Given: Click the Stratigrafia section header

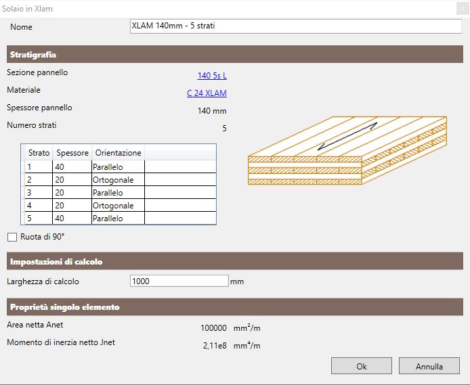Looking at the screenshot, I should pyautogui.click(x=235, y=54).
